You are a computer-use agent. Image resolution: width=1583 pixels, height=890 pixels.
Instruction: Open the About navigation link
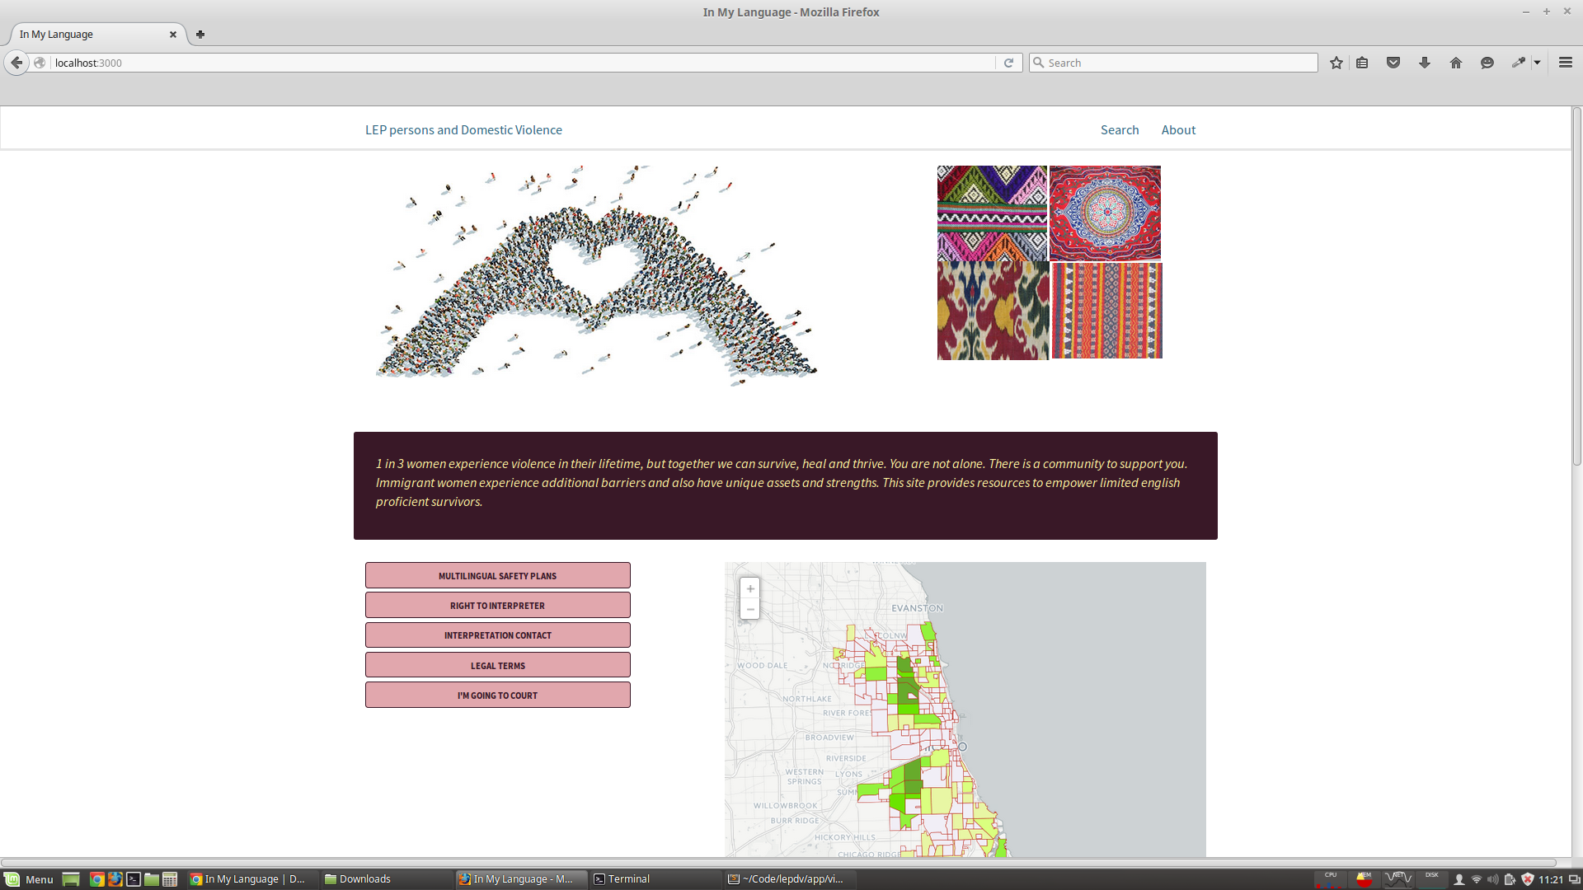[1178, 130]
